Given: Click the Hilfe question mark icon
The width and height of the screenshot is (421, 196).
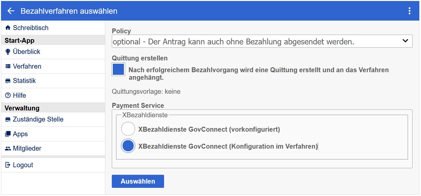Looking at the screenshot, I should click(x=8, y=96).
